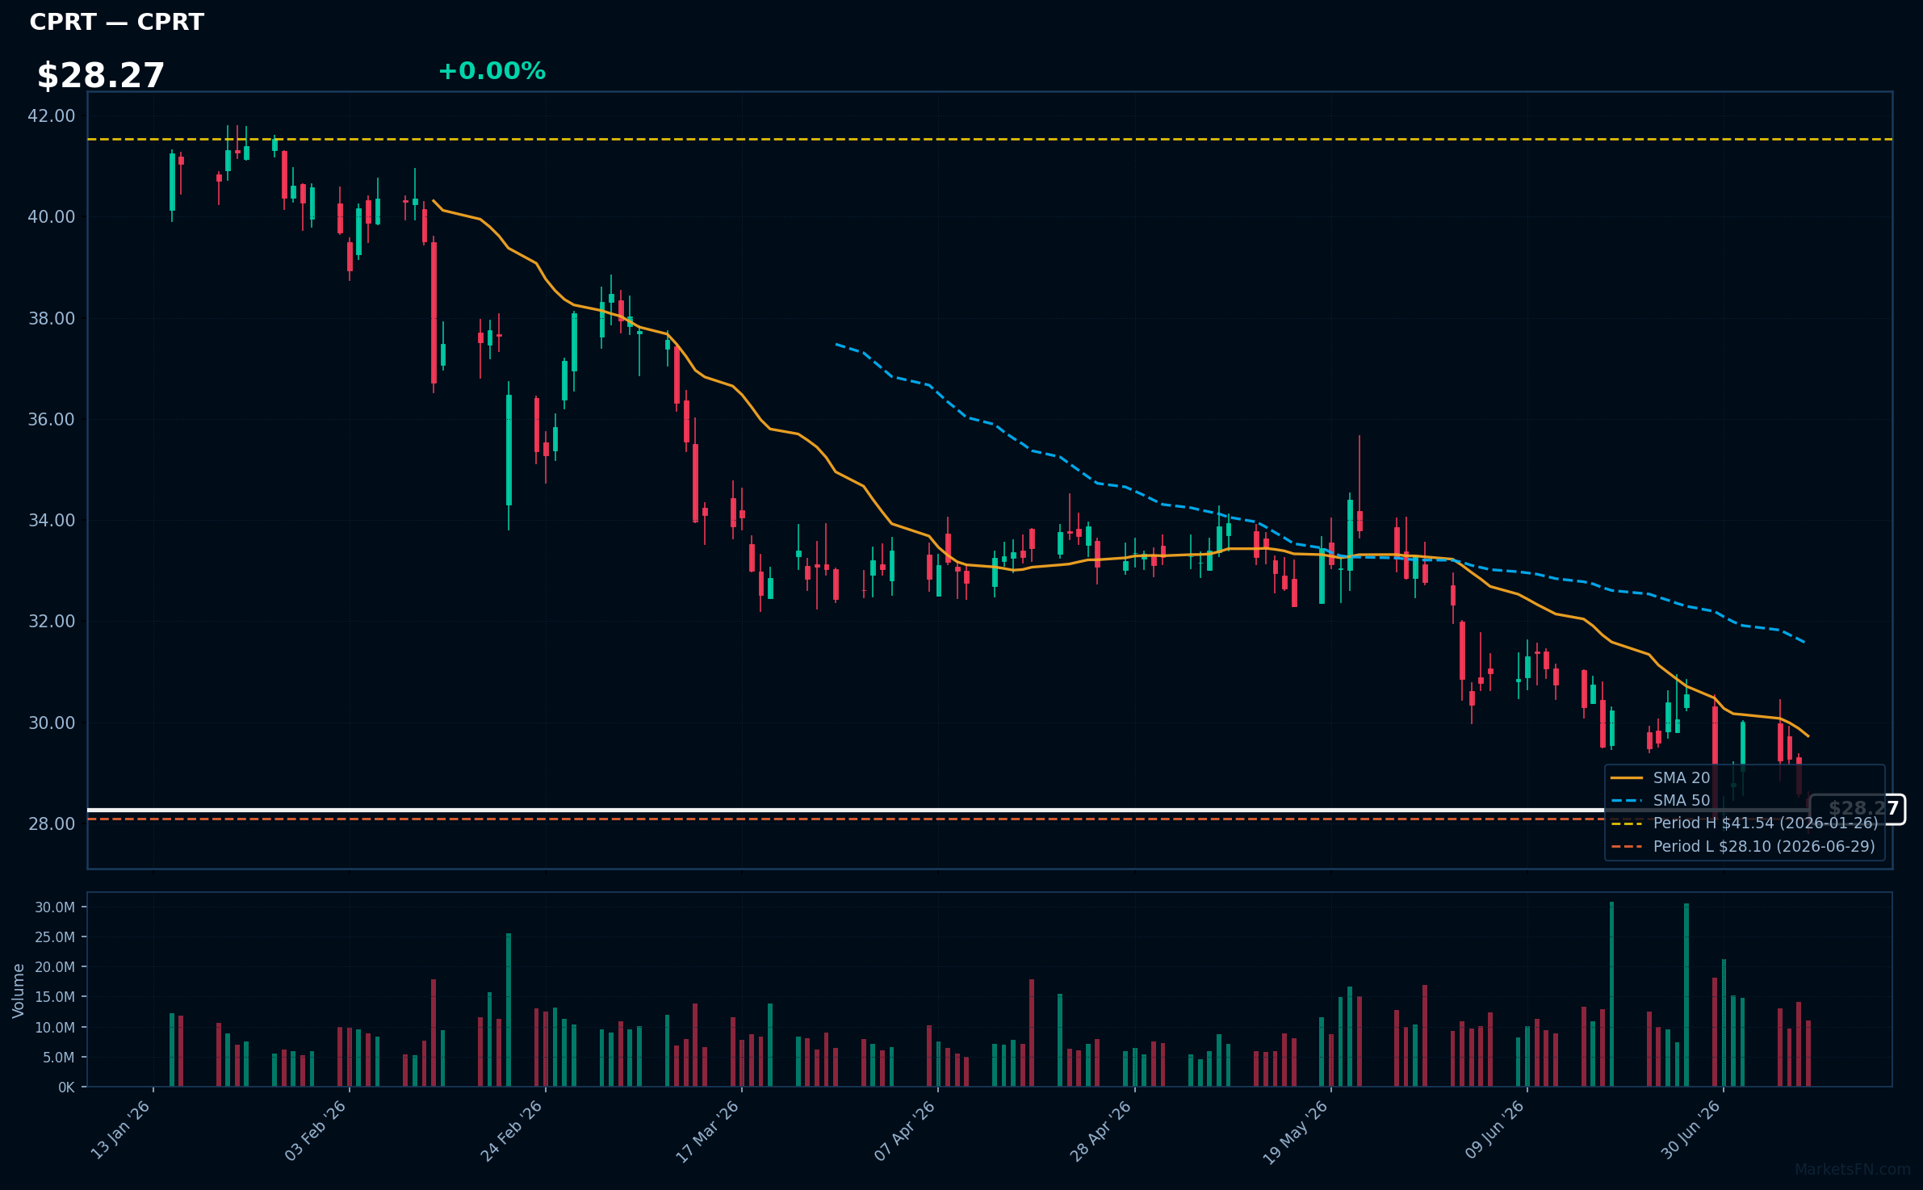Screen dimensions: 1923x1190
Task: Click the 34.00 price axis label
Action: [x=52, y=520]
